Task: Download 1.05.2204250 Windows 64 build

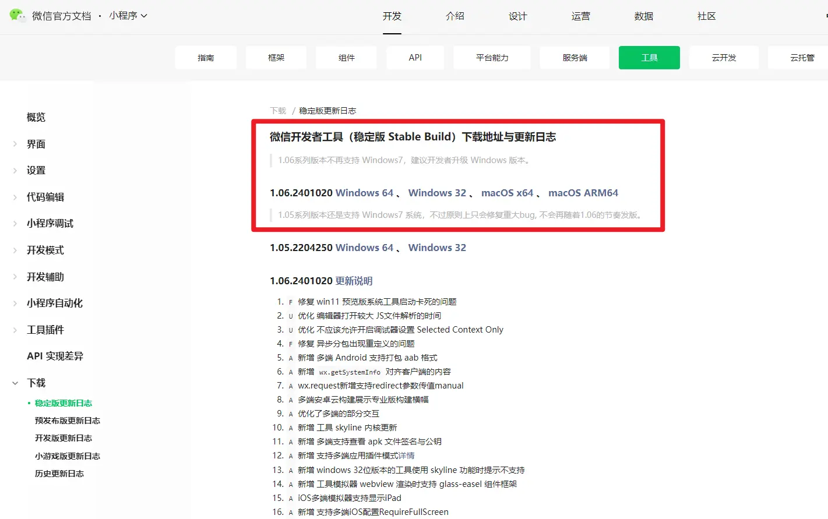Action: (x=364, y=248)
